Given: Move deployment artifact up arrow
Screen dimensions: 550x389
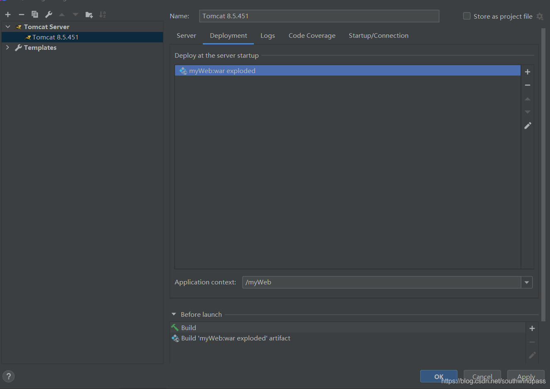Looking at the screenshot, I should click(x=528, y=99).
